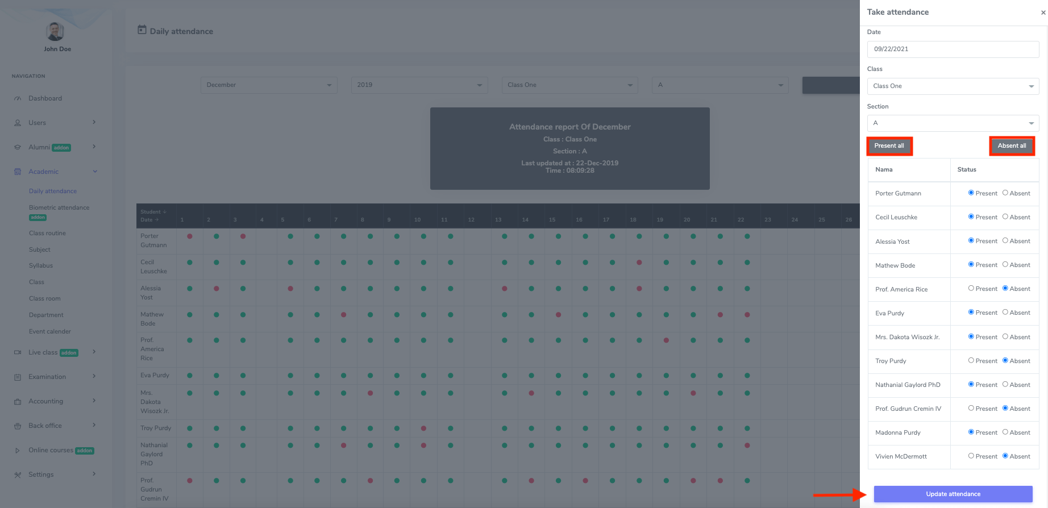Click the Online courses play icon
The height and width of the screenshot is (508, 1048).
(18, 450)
